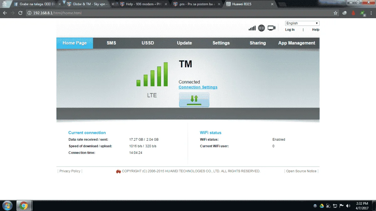Click the 'Current connection' heading
The width and height of the screenshot is (376, 211).
coord(87,133)
